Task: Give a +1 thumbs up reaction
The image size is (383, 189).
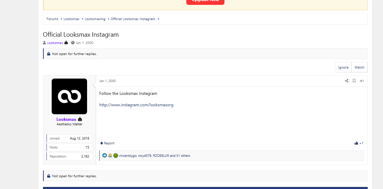Action: point(359,143)
